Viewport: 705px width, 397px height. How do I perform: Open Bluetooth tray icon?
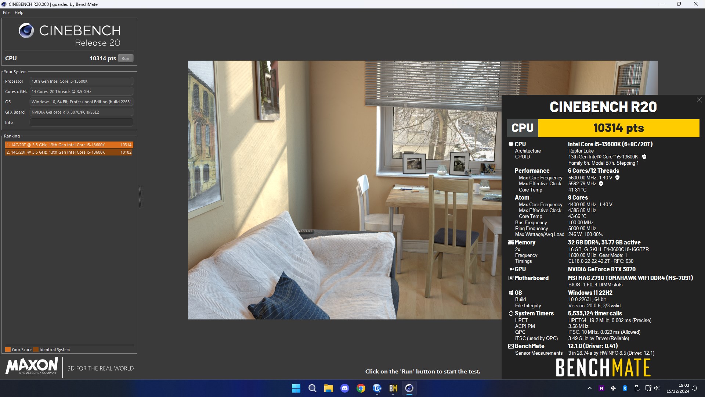coord(625,388)
